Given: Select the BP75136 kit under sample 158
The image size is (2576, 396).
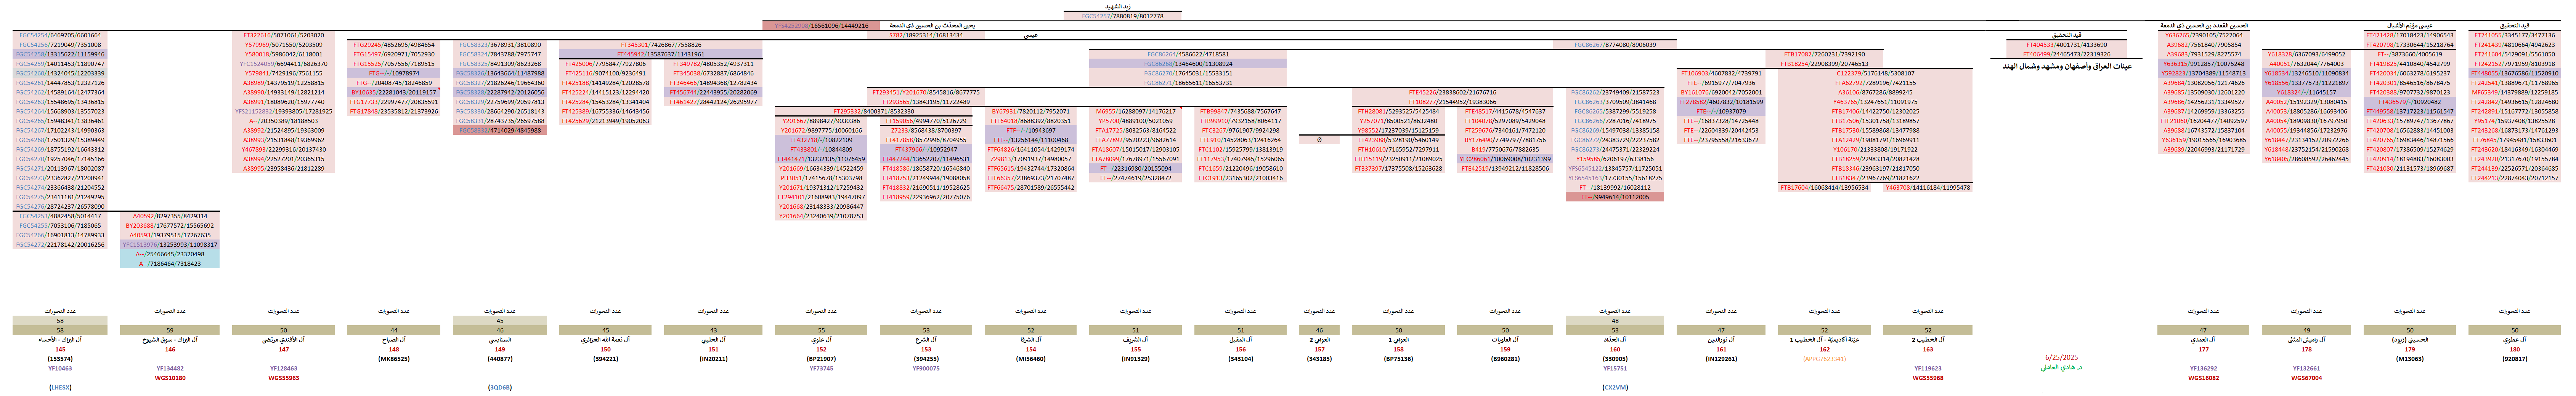Looking at the screenshot, I should pyautogui.click(x=1398, y=359).
